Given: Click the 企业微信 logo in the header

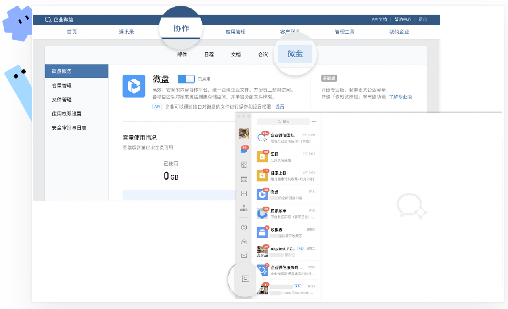Looking at the screenshot, I should tap(59, 19).
